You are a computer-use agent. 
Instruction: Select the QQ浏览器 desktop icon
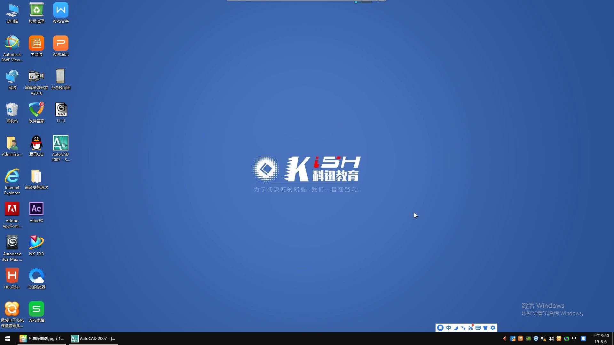(36, 279)
